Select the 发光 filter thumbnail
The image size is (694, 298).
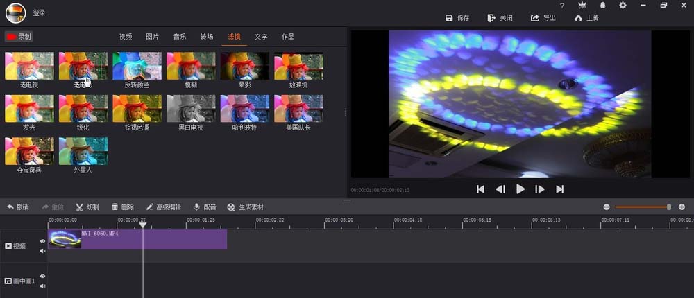(29, 108)
